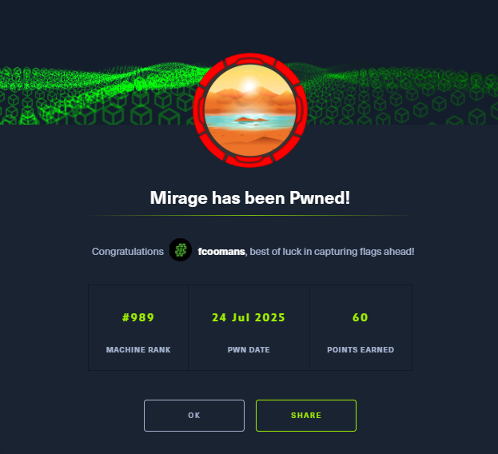This screenshot has height=454, width=498.
Task: Click the MACHINE RANK label
Action: tap(138, 349)
